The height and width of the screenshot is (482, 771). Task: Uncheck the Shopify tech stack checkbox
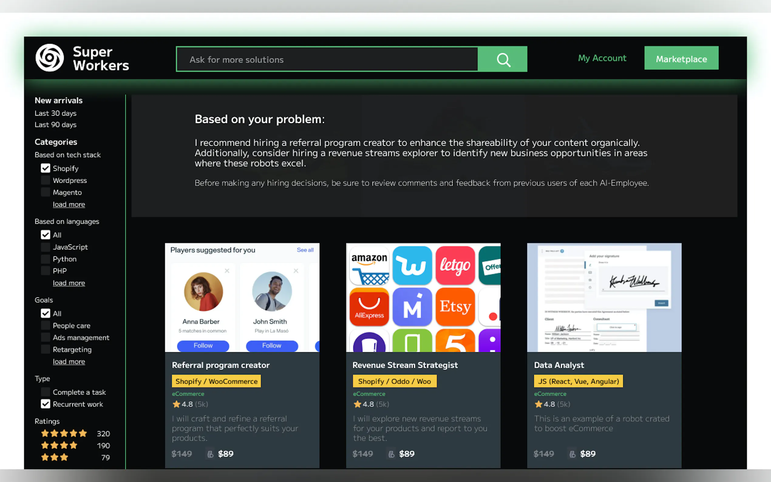46,168
